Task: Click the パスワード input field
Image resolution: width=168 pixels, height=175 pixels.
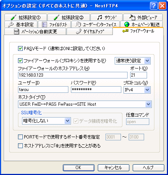Action: pyautogui.click(x=96, y=90)
